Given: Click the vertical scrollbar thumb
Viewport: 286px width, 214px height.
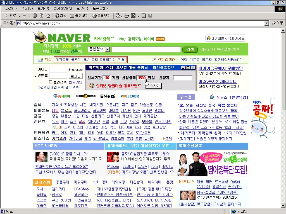Looking at the screenshot, I should tap(283, 71).
